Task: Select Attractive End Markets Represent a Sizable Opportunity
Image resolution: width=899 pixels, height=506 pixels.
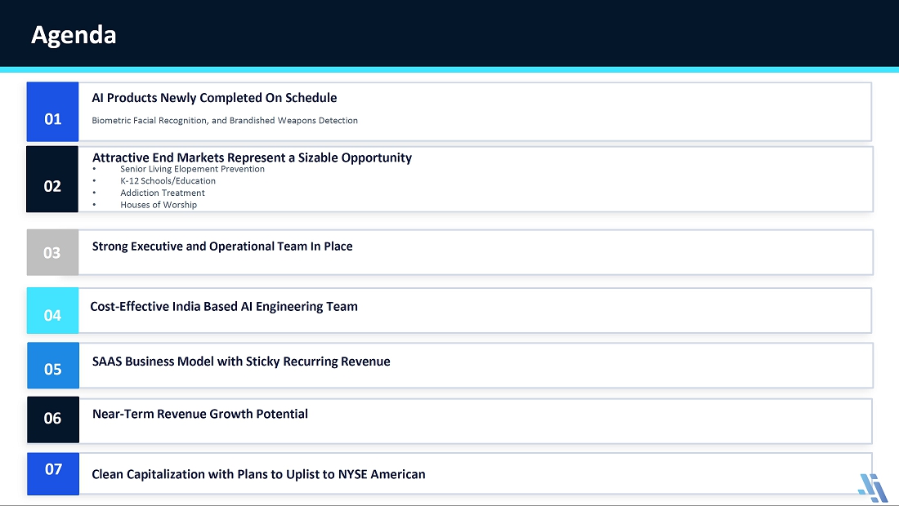Action: coord(253,158)
